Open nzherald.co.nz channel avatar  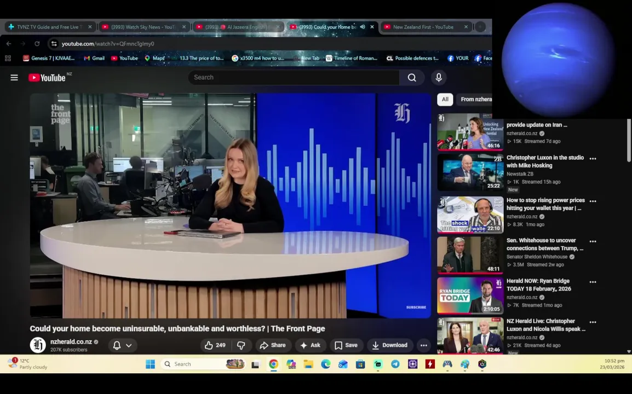pos(38,345)
